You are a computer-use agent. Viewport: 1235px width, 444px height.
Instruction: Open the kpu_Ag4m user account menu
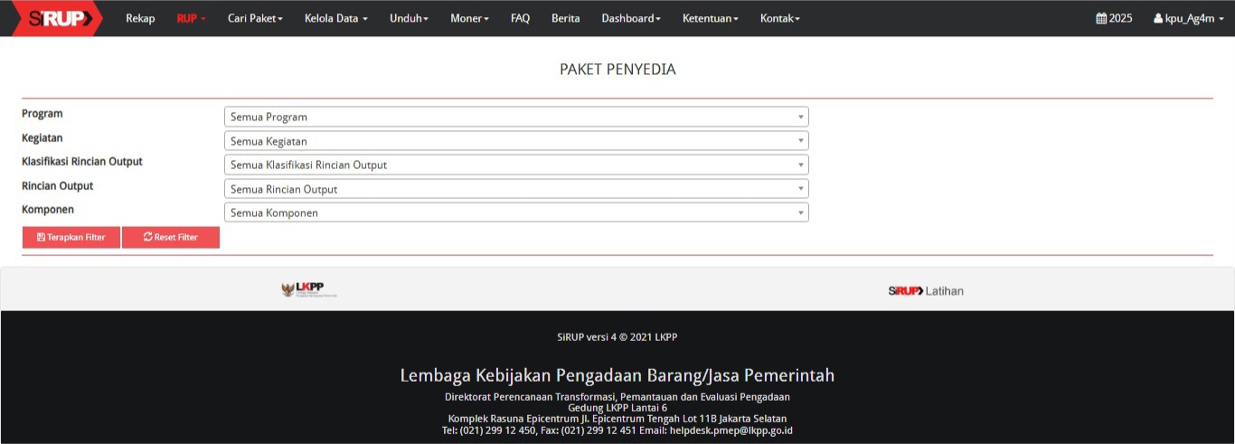(x=1188, y=18)
